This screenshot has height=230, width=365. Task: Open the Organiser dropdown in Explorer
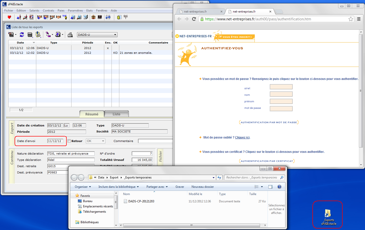pos(83,187)
